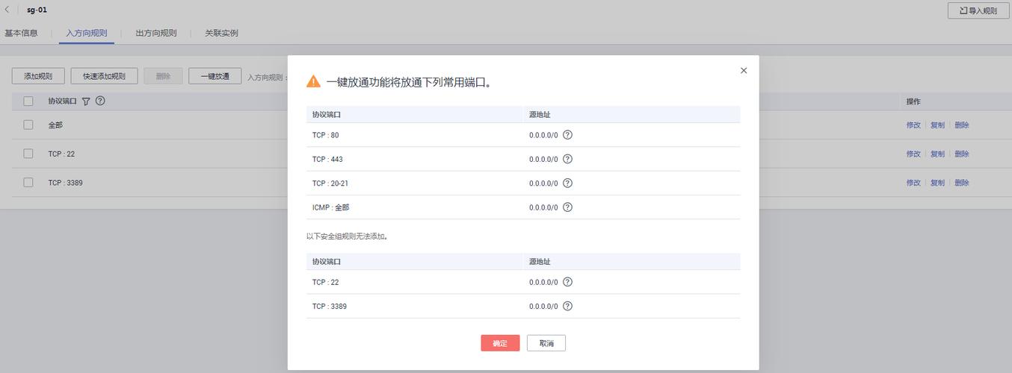Click the help icon in the ICMP : 全部 row
The width and height of the screenshot is (1012, 373).
click(567, 207)
